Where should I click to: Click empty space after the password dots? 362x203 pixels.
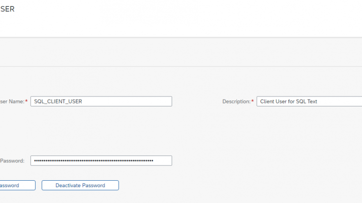click(163, 160)
